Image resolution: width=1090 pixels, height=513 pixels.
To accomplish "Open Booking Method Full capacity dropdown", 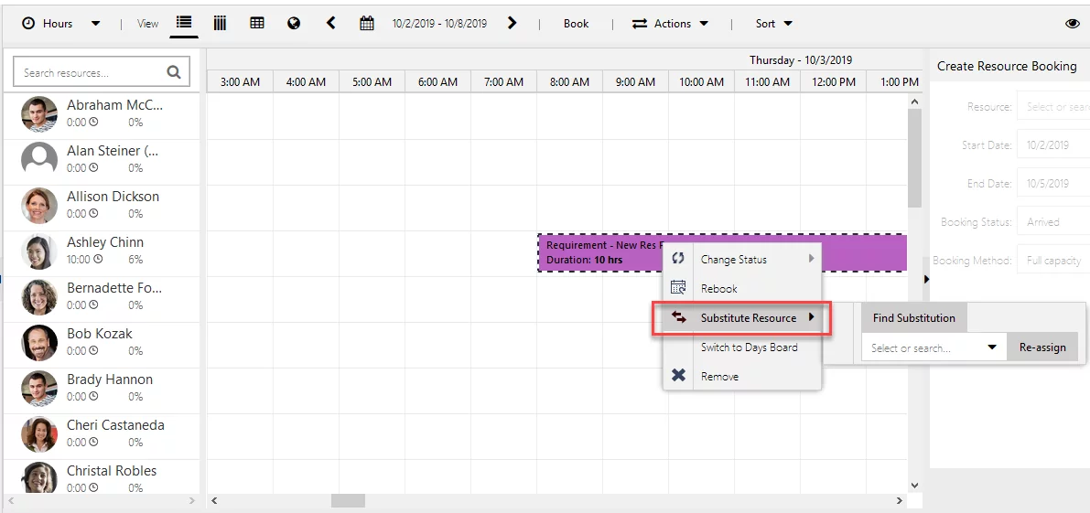I will [1053, 261].
